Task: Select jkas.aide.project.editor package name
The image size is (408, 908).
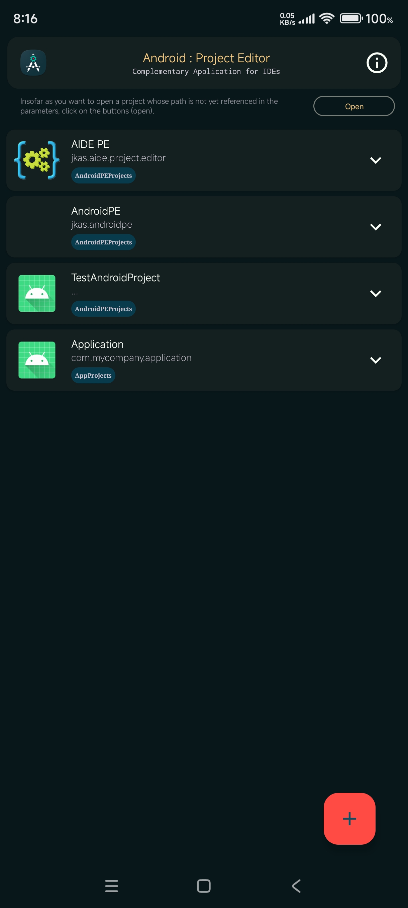Action: click(118, 158)
